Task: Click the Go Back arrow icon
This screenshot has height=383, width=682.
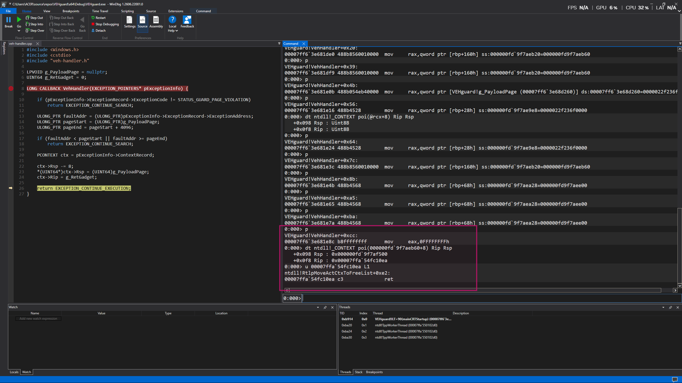Action: pyautogui.click(x=82, y=20)
